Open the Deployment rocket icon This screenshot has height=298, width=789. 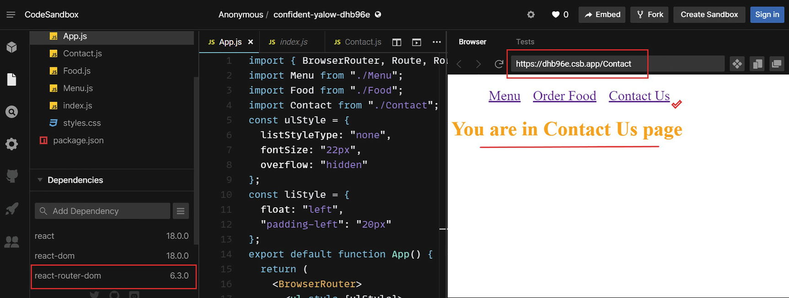pyautogui.click(x=12, y=209)
